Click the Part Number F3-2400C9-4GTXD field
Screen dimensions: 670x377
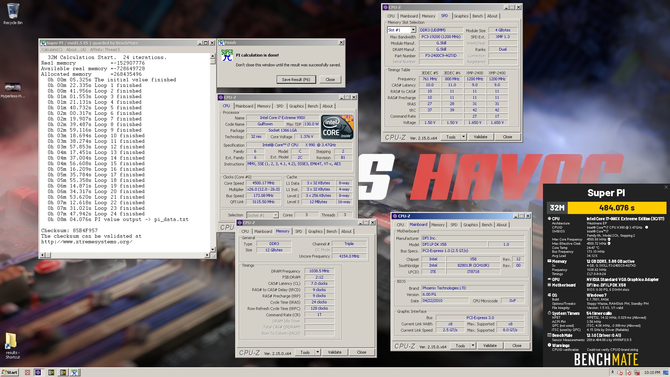click(441, 56)
